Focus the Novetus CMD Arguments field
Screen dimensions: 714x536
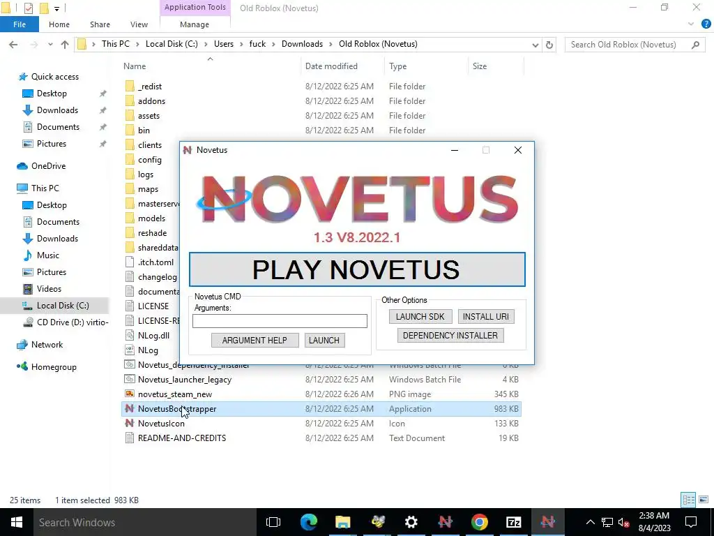pyautogui.click(x=280, y=321)
